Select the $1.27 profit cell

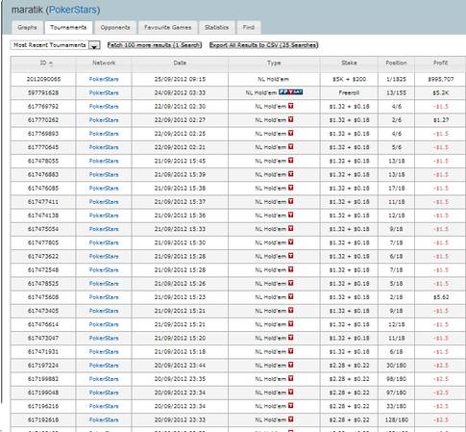(441, 120)
